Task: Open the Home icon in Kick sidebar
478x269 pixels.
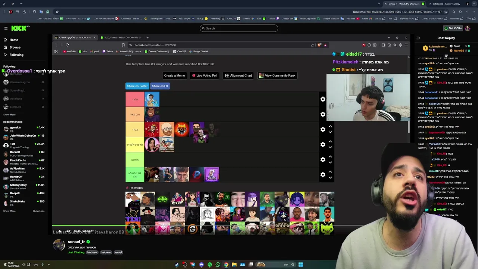Action: coord(5,40)
